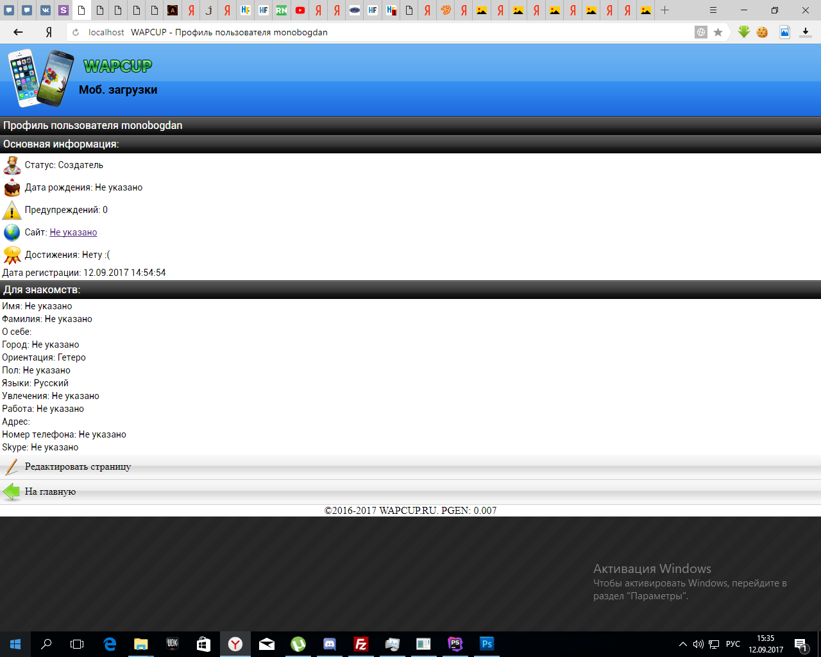821x657 pixels.
Task: Open uTorrent from the taskbar
Action: [x=298, y=644]
